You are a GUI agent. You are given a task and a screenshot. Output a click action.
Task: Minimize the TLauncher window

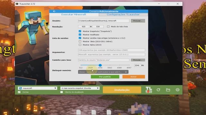[x=159, y=4]
